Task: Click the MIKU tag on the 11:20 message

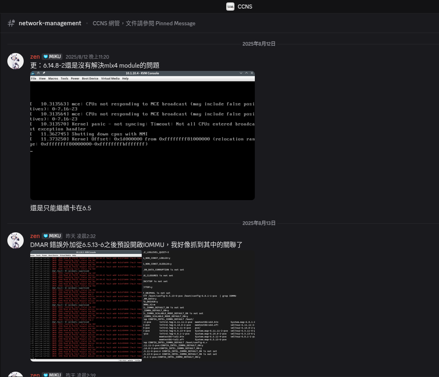Action: 52,57
